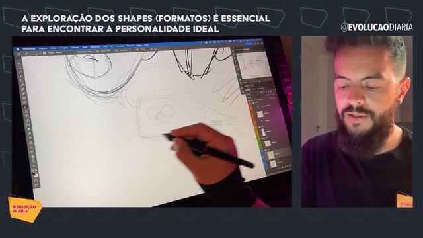The image size is (423, 238).
Task: Click the Home icon in options bar
Action: click(x=19, y=54)
